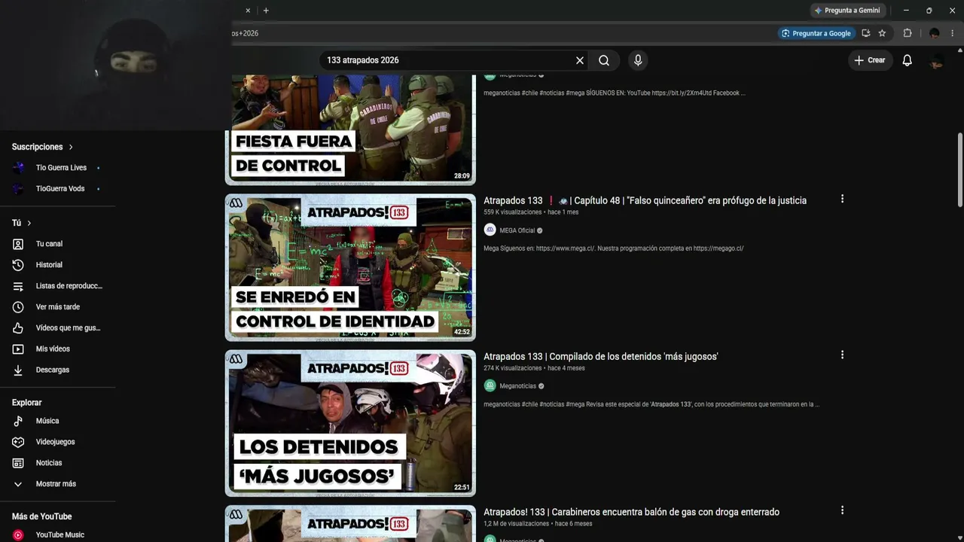Screen dimensions: 964x542
Task: Click Meganoticias avatar under Compilado video
Action: click(490, 386)
